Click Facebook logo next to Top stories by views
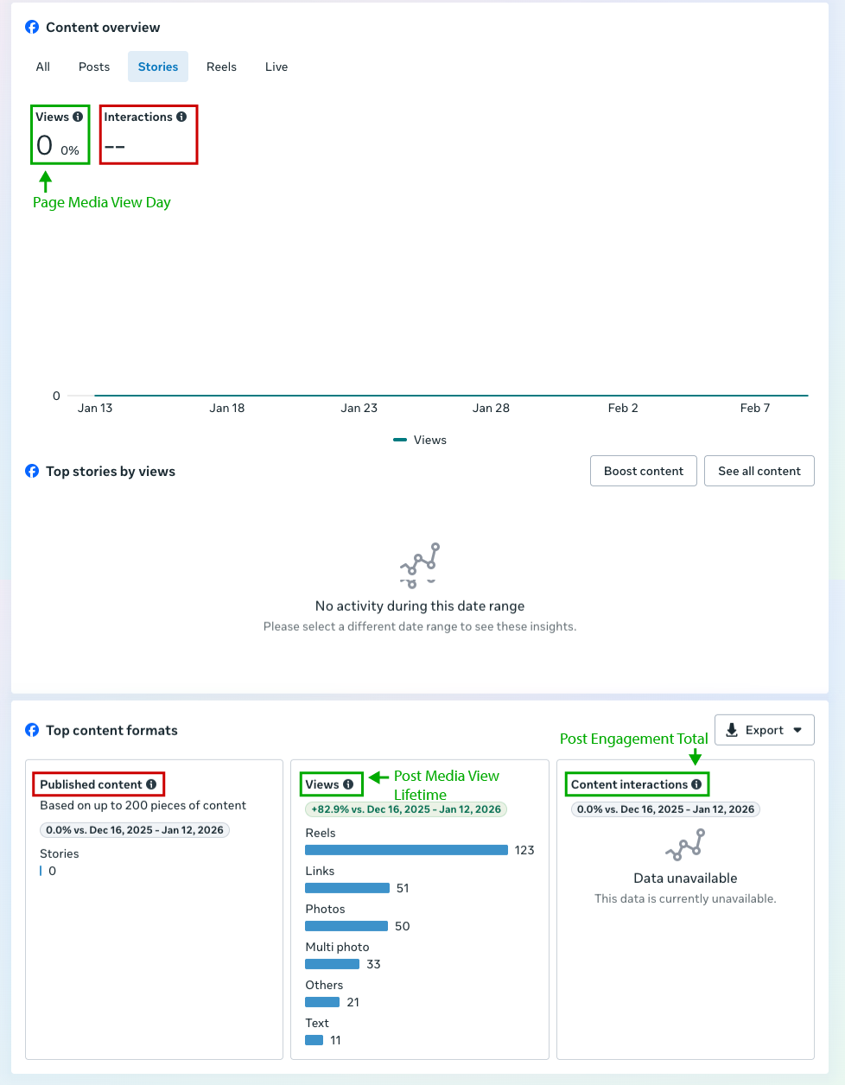This screenshot has width=845, height=1085. point(32,471)
